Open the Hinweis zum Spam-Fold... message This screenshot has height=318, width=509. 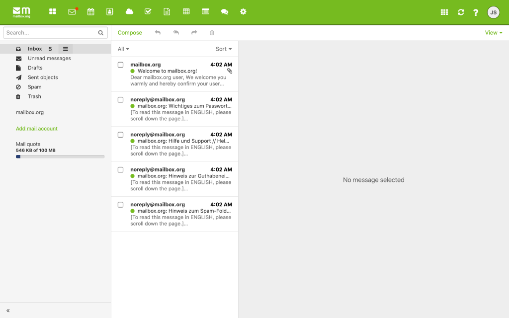click(174, 214)
